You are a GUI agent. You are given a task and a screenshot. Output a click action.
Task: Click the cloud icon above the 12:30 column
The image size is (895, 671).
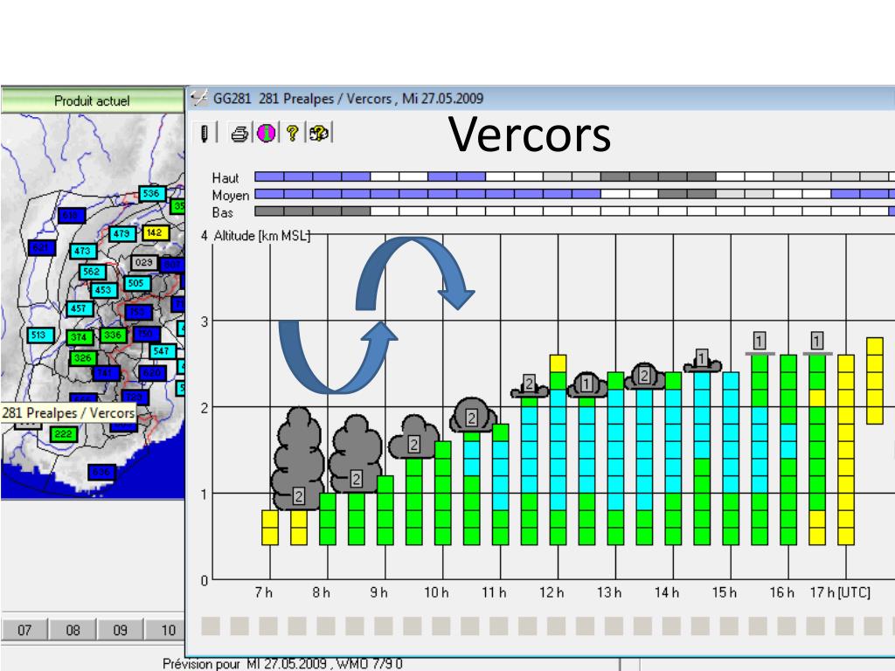586,384
